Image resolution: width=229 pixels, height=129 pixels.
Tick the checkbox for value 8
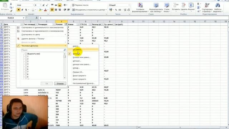click(x=26, y=74)
